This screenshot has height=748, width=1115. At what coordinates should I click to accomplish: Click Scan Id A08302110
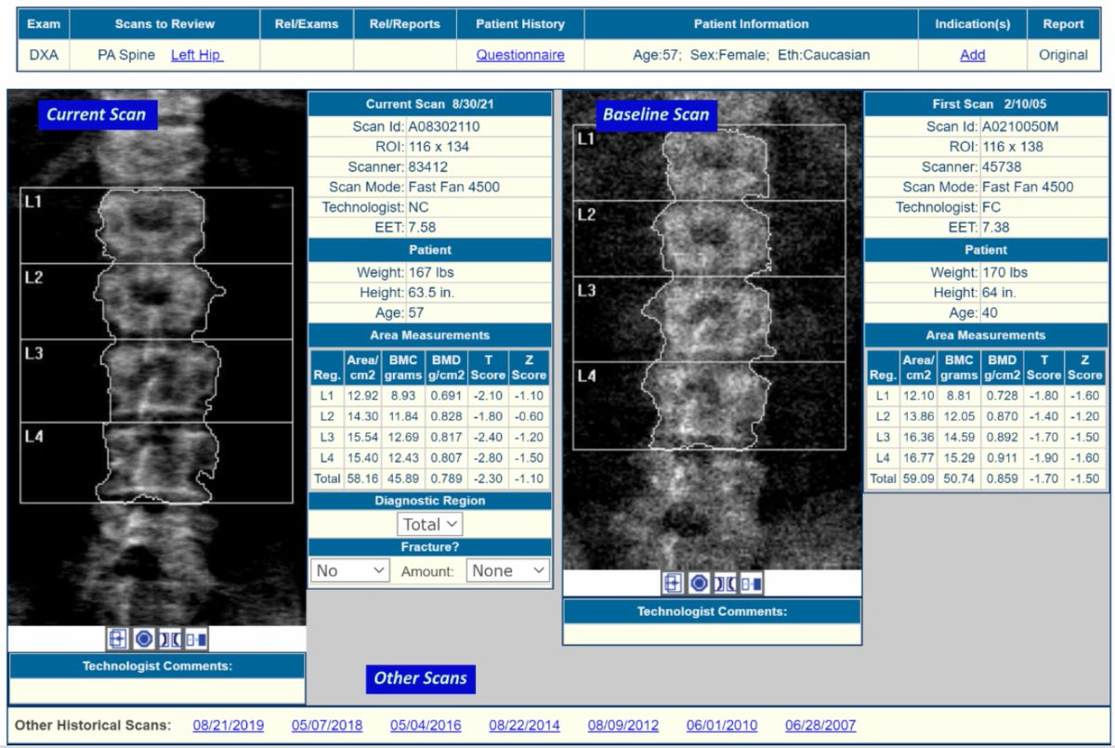[444, 126]
